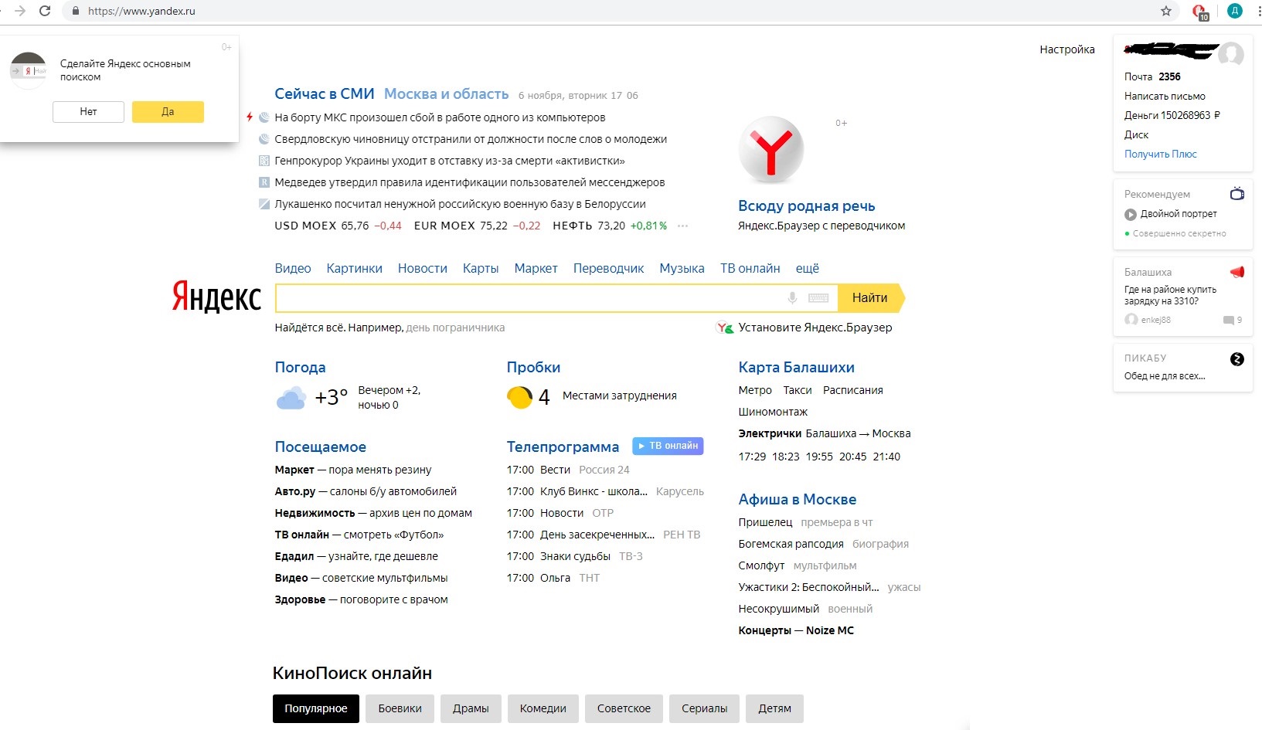Open Установите Яндекс.Браузер link
The width and height of the screenshot is (1262, 730).
coord(815,328)
